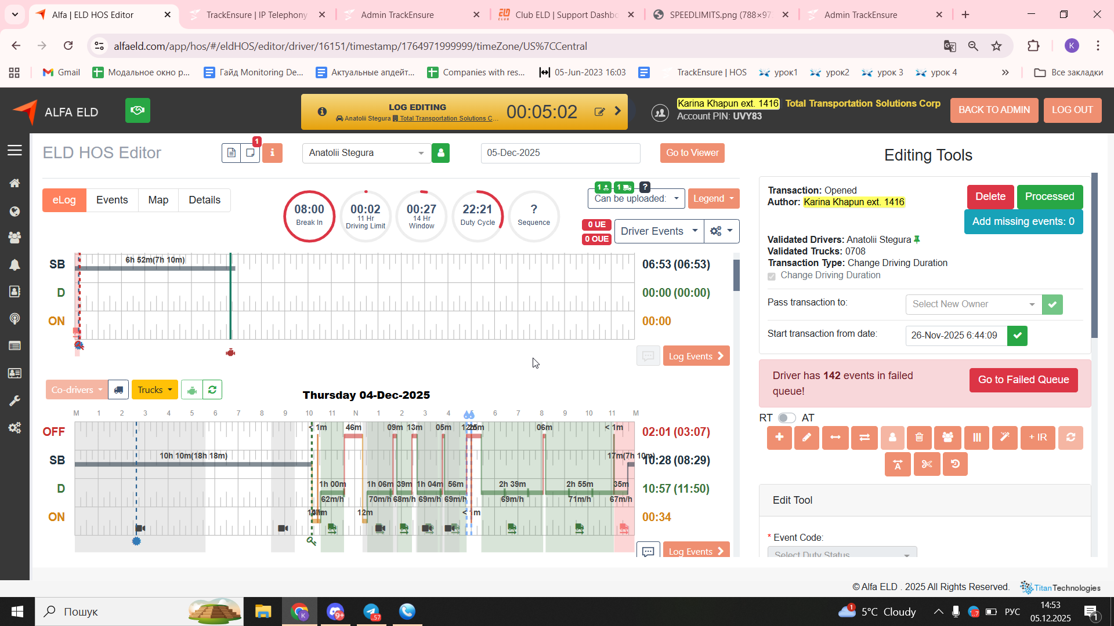
Task: Open the Trucks dropdown
Action: pyautogui.click(x=154, y=390)
